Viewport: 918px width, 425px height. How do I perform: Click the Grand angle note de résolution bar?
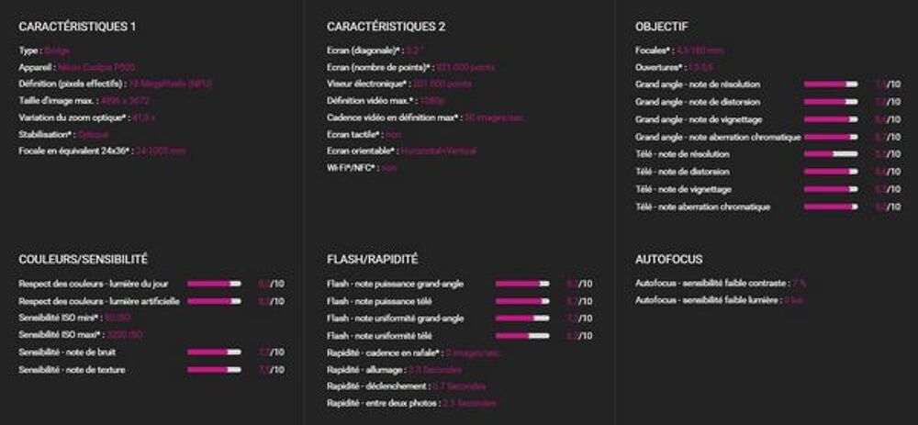[830, 84]
